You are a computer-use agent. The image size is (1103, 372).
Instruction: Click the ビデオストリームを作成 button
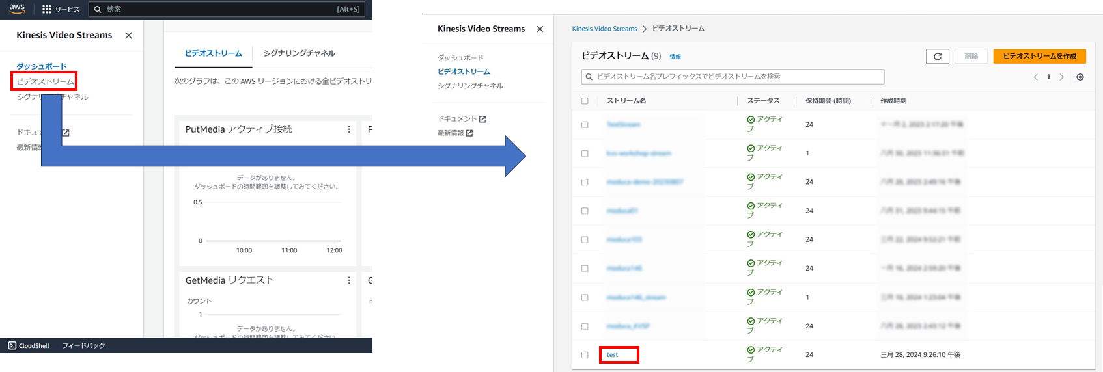coord(1039,57)
